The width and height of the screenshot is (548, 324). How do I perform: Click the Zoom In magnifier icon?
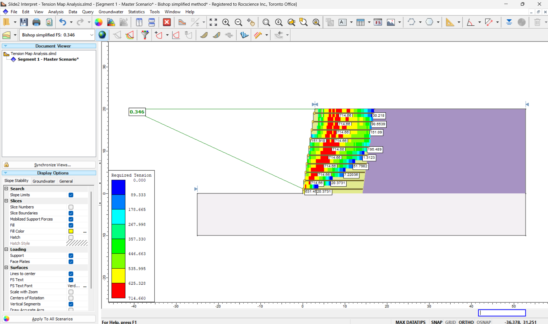tap(226, 22)
